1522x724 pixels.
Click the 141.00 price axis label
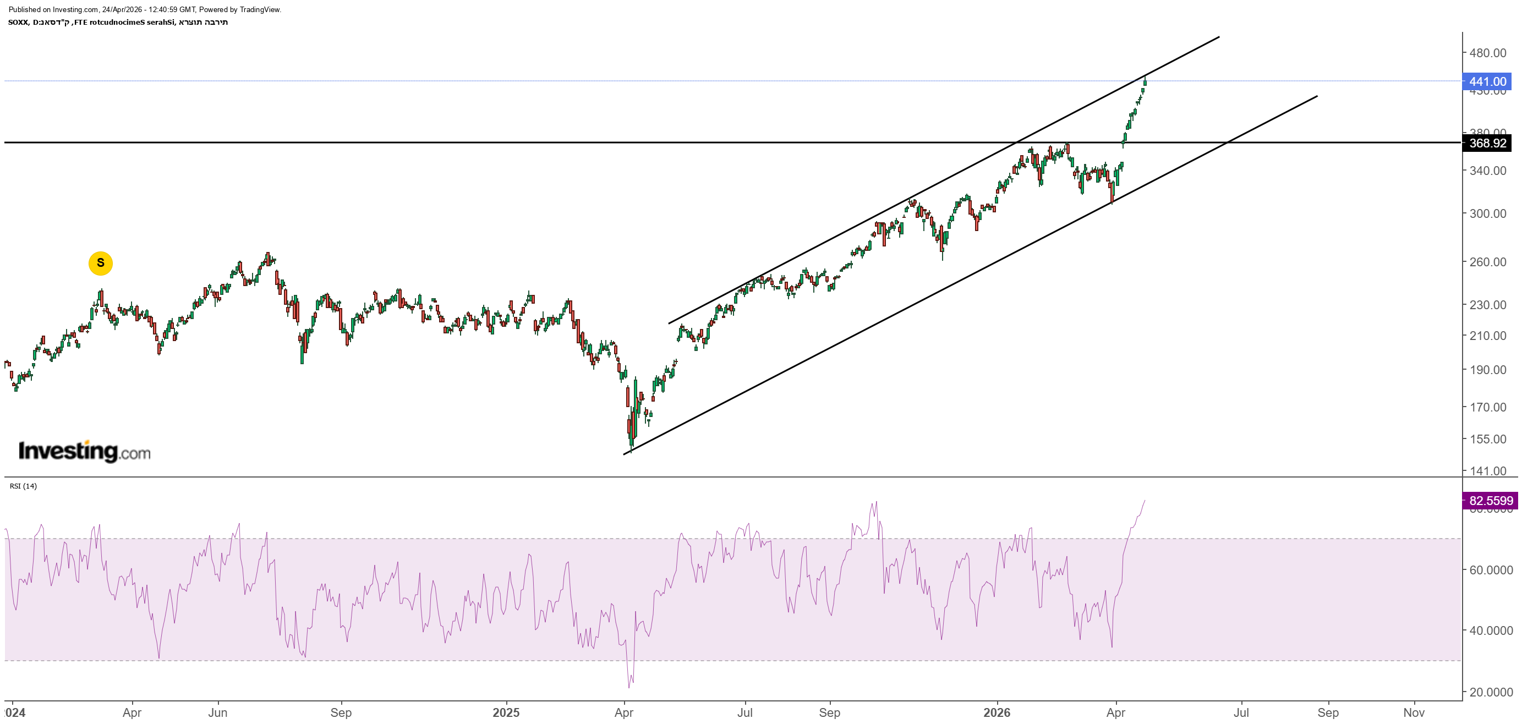1487,471
